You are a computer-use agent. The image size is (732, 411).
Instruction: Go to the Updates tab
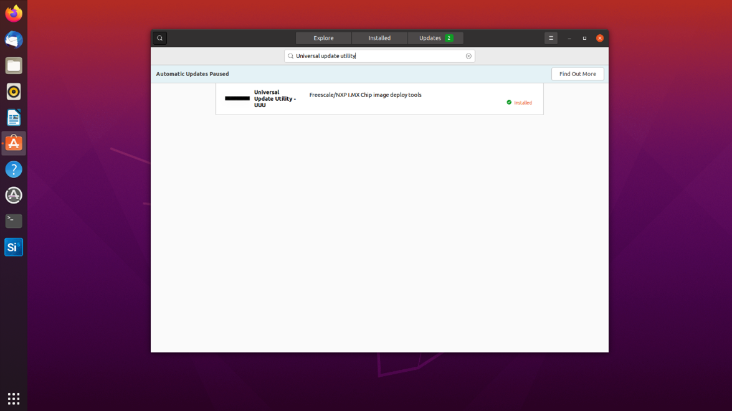[435, 38]
